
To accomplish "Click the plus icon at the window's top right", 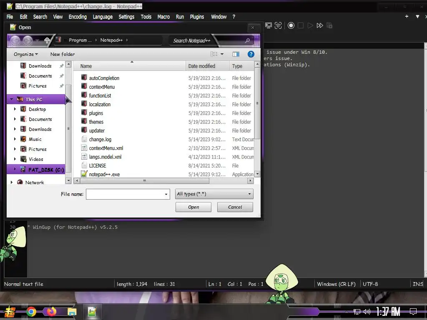I will point(407,17).
